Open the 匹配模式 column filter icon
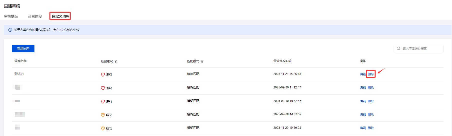452x136 pixels. point(202,61)
